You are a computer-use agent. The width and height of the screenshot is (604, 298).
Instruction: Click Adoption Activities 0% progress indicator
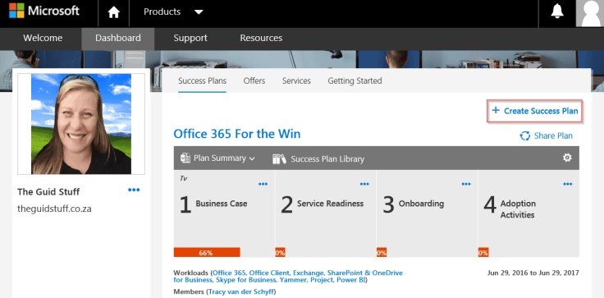click(x=483, y=253)
